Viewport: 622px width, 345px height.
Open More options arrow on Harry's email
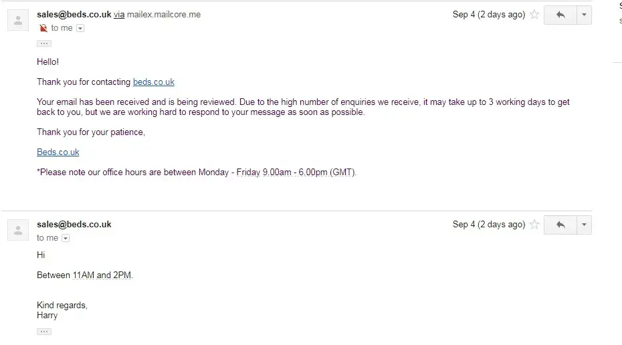point(584,225)
